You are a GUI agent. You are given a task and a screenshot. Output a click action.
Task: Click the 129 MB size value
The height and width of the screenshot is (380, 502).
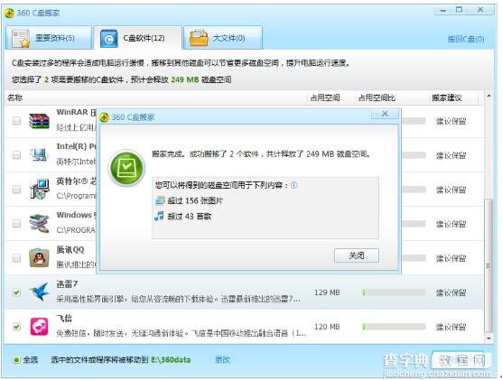327,292
